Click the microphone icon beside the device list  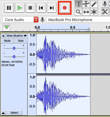(42, 20)
